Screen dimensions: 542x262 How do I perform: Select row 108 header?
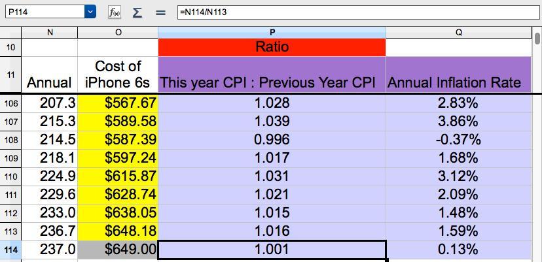point(10,140)
